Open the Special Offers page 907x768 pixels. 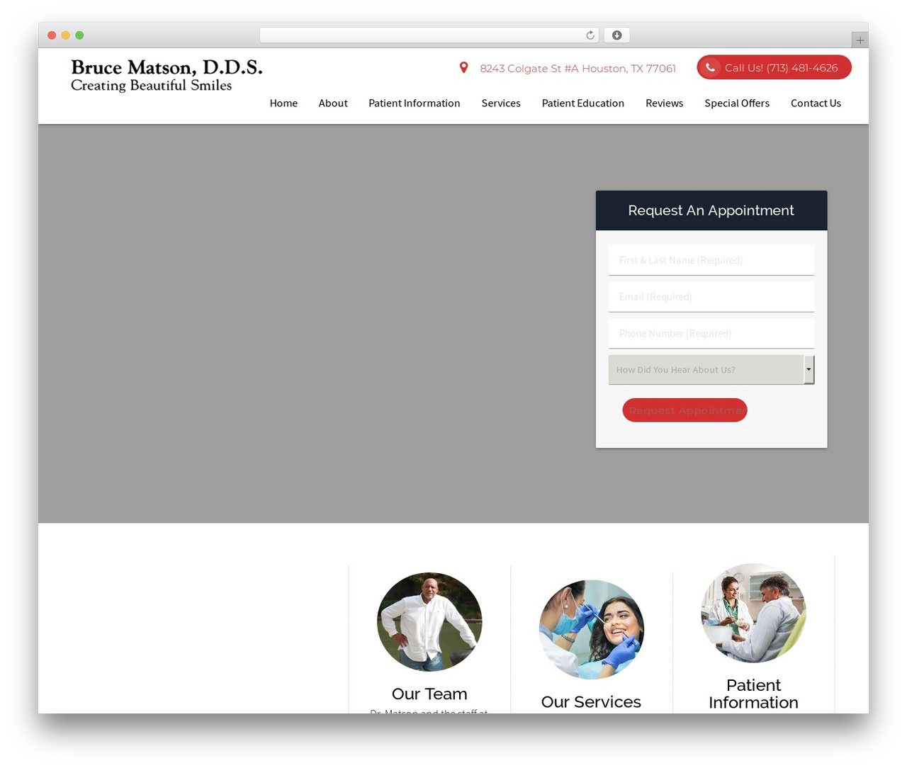tap(737, 103)
